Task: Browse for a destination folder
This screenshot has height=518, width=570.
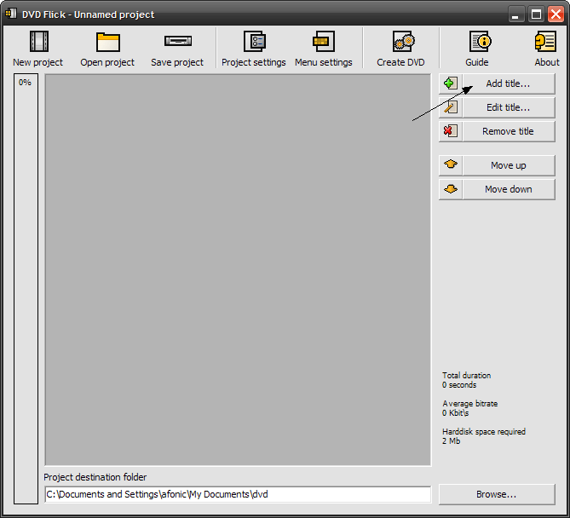Action: tap(497, 494)
